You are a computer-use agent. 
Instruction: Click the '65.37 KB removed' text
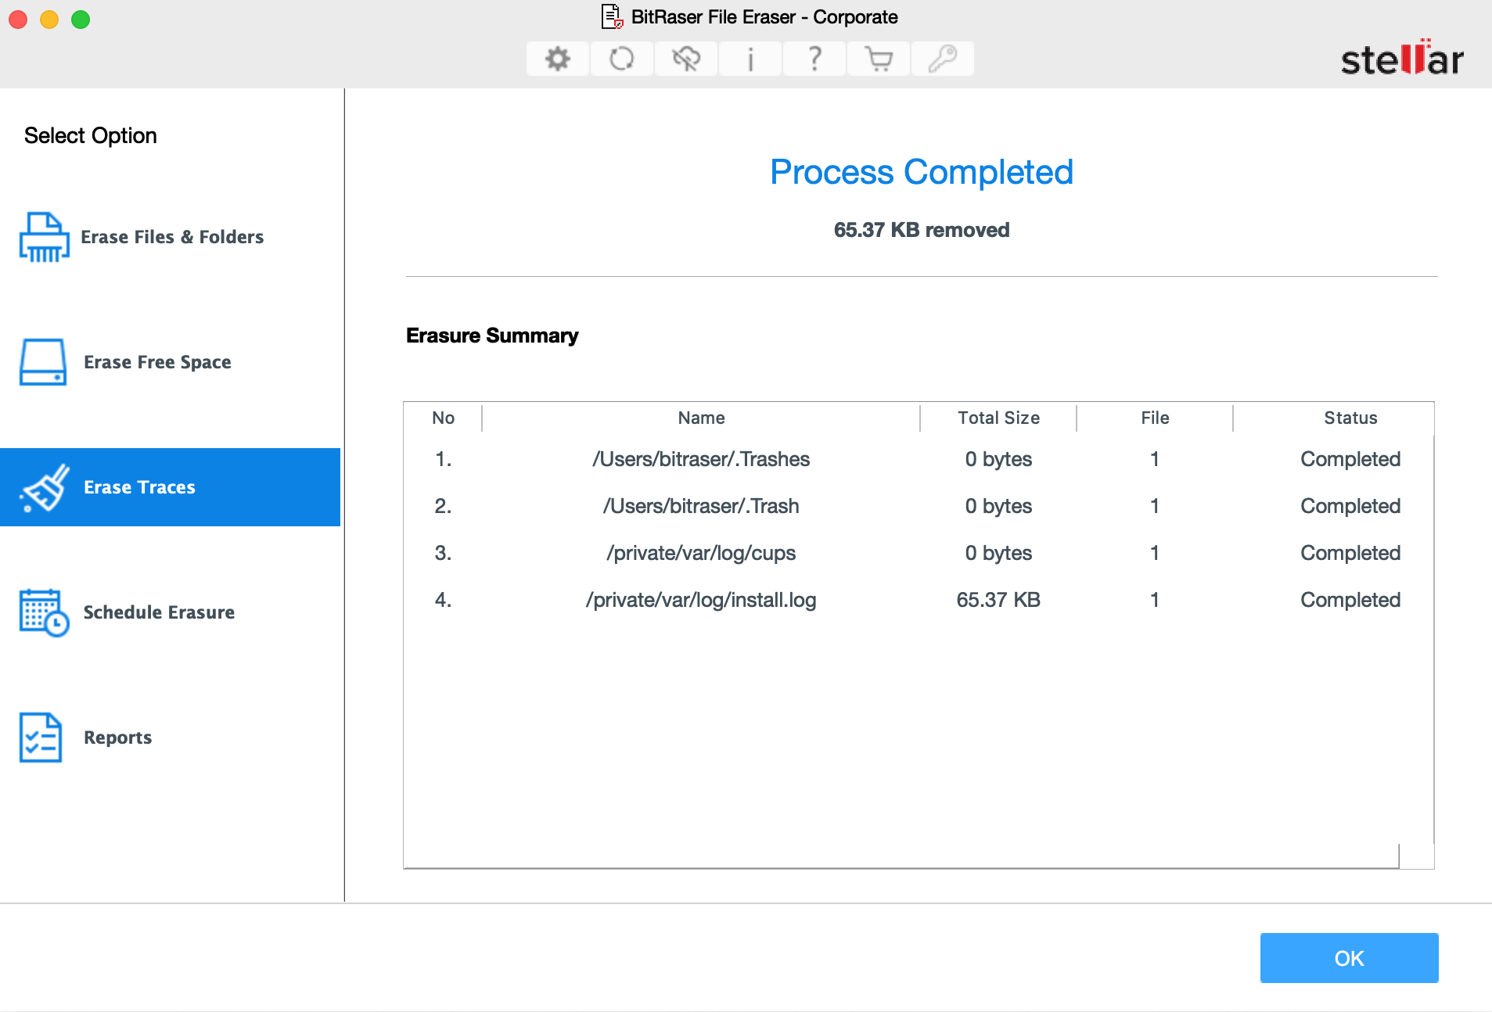pyautogui.click(x=922, y=230)
